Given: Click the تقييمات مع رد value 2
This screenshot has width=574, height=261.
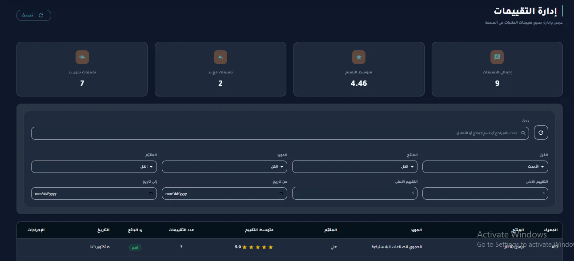Looking at the screenshot, I should [x=221, y=83].
